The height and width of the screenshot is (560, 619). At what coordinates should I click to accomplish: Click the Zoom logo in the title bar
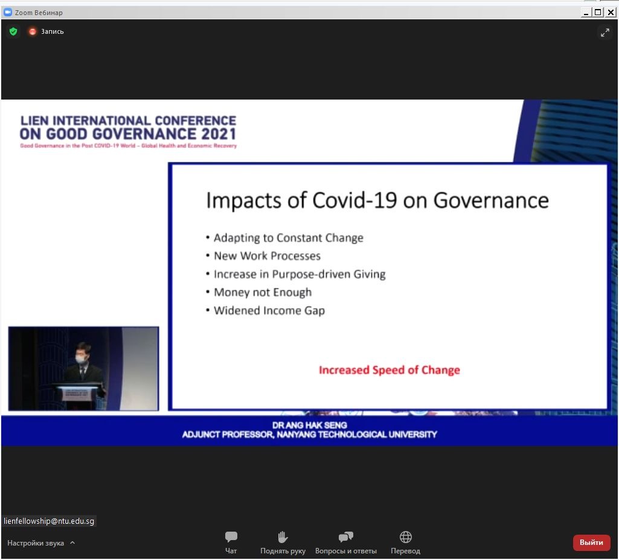click(x=8, y=12)
